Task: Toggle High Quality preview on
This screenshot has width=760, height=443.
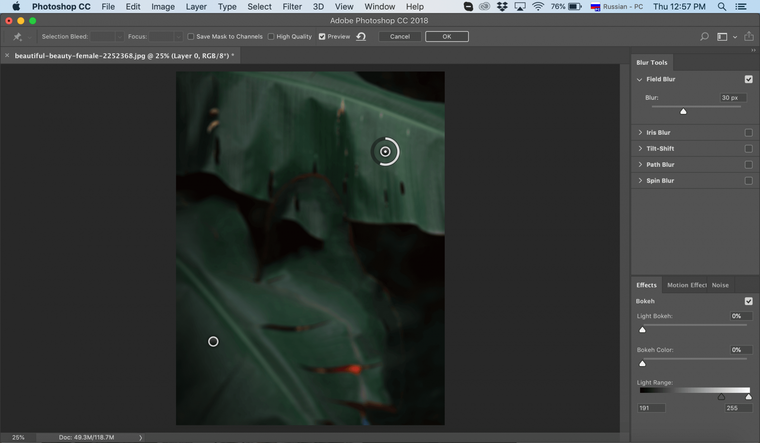Action: pos(271,36)
